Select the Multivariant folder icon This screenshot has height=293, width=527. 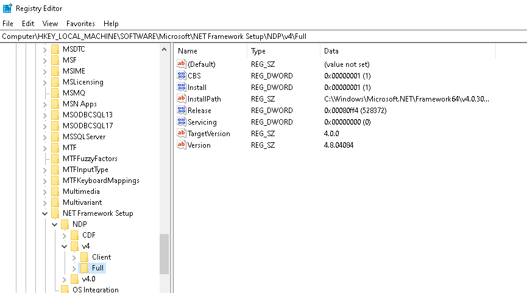tap(55, 202)
